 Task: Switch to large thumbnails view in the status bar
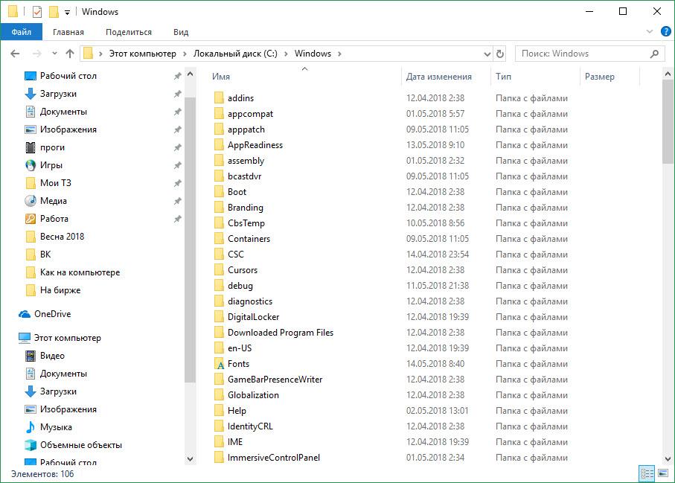(x=662, y=473)
